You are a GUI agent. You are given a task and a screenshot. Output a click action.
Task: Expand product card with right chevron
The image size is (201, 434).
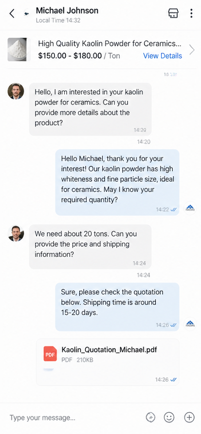192,50
